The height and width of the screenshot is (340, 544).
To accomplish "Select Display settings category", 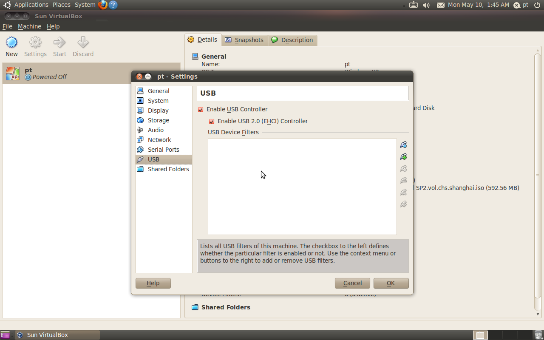I will pyautogui.click(x=164, y=110).
